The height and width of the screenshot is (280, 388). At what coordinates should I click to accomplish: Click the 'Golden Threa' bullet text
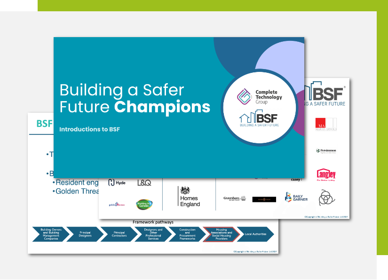pyautogui.click(x=77, y=191)
